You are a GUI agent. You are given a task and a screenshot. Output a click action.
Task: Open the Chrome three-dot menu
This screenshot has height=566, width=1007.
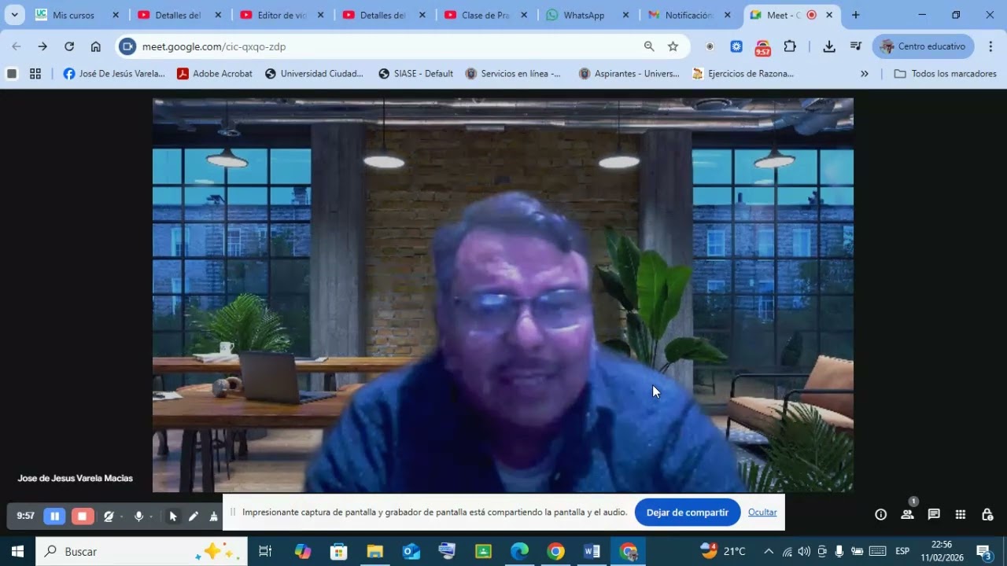click(990, 46)
